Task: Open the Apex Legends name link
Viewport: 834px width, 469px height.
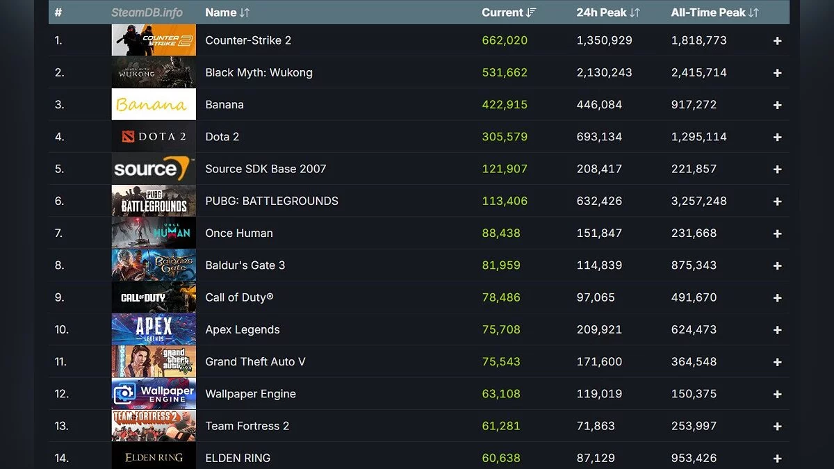Action: (x=243, y=329)
